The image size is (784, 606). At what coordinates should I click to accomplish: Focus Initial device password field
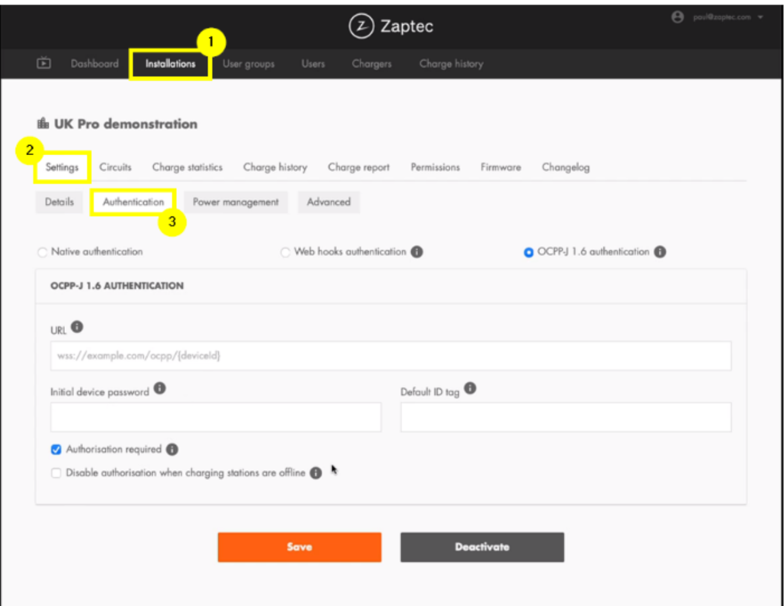pos(216,417)
